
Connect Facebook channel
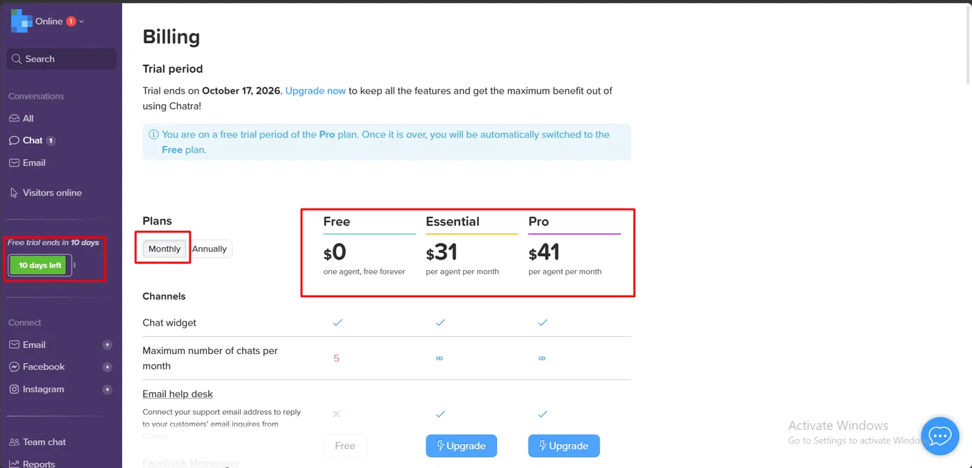point(44,367)
